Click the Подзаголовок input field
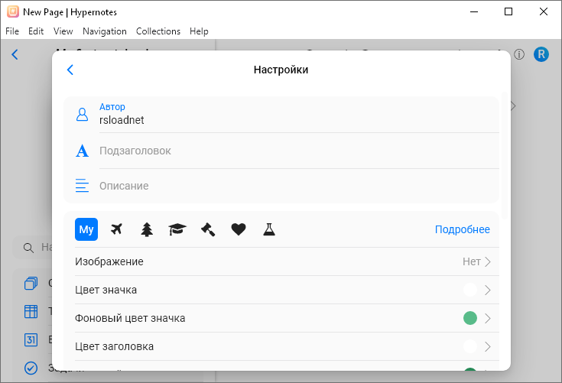This screenshot has height=383, width=562. 299,151
